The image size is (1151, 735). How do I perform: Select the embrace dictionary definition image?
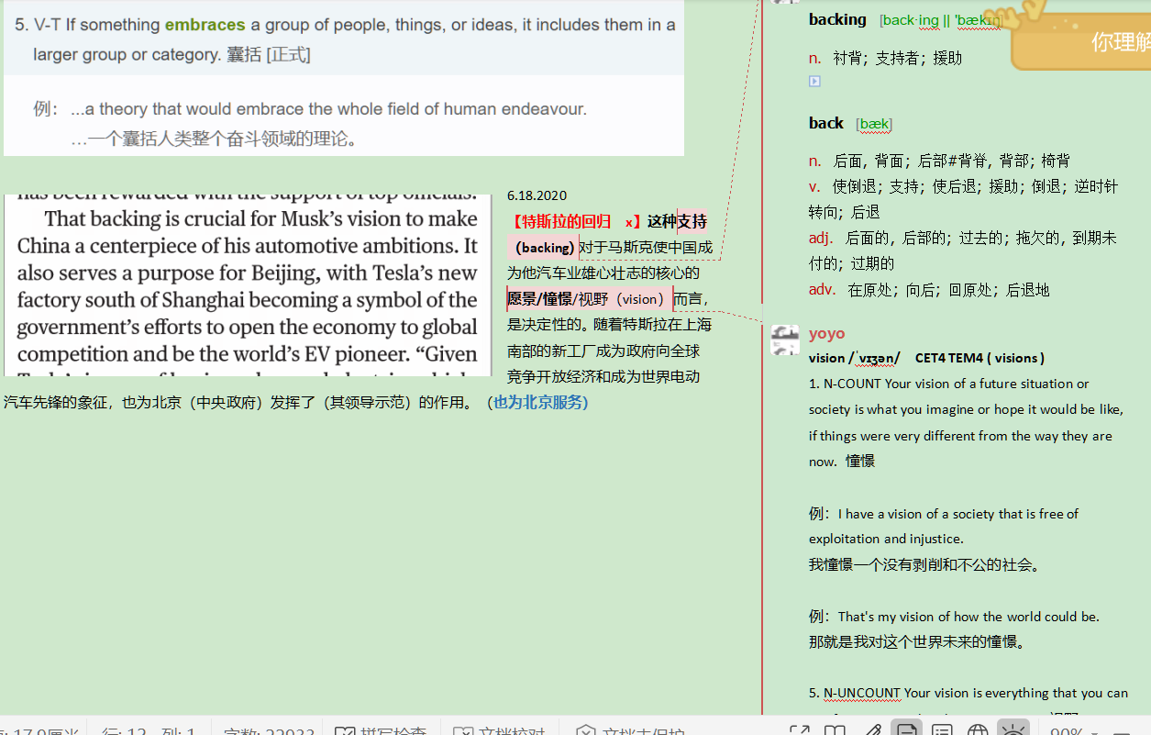coord(344,78)
